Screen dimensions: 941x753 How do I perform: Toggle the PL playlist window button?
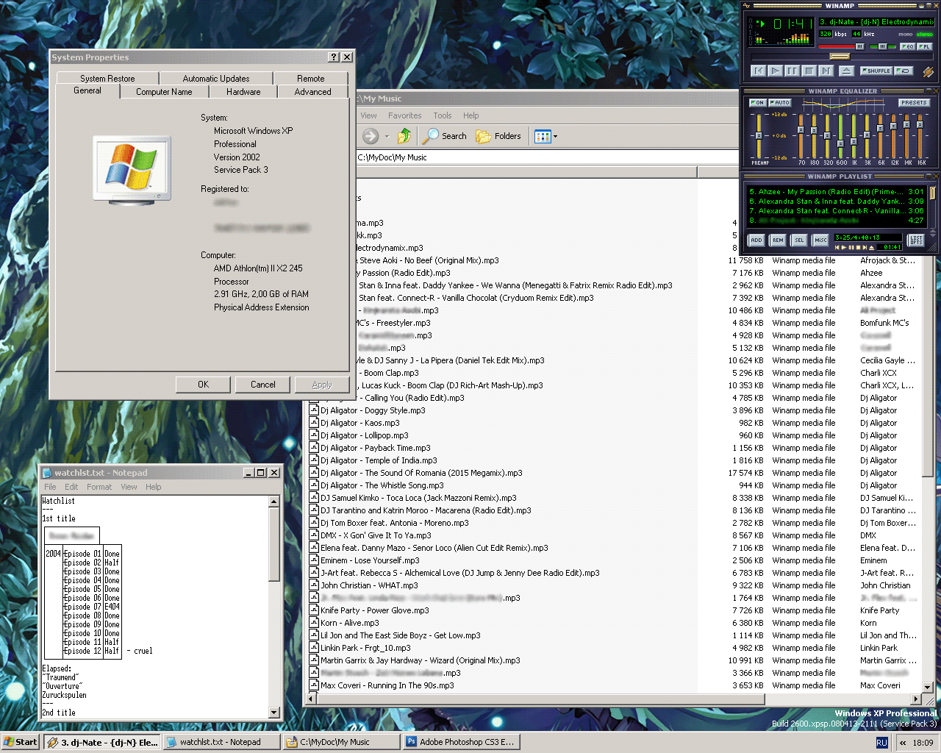pos(925,46)
